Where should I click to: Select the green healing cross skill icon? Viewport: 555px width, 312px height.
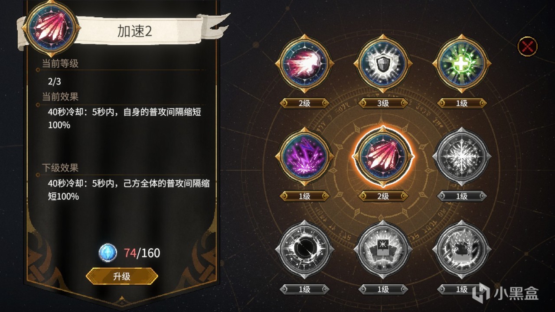coord(462,63)
